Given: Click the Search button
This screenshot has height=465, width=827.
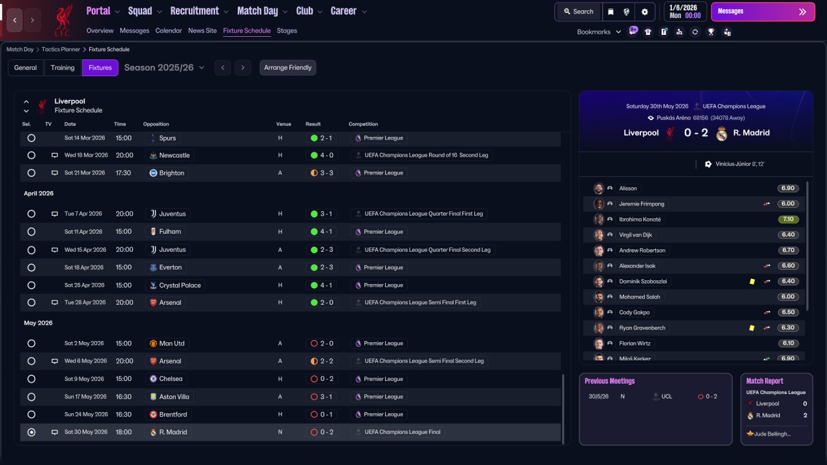Looking at the screenshot, I should (578, 12).
